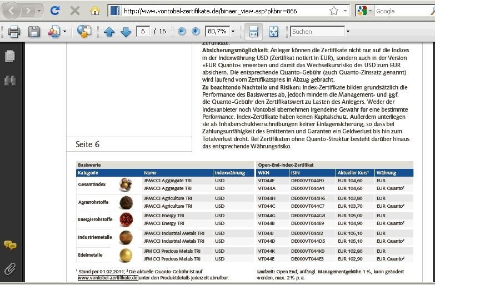500x285 pixels.
Task: Reload the current page
Action: (55, 11)
